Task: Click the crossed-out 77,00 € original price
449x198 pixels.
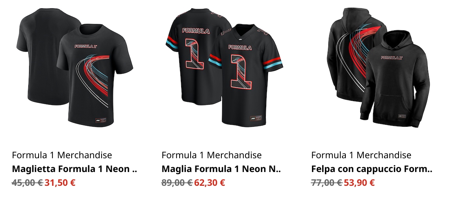Action: pos(327,183)
